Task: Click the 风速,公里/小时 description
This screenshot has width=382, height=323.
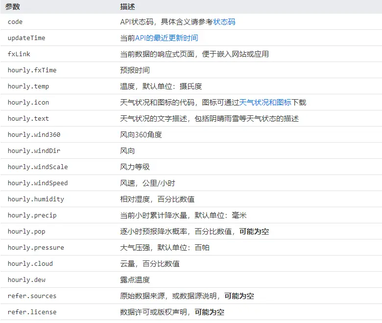Action: (147, 183)
